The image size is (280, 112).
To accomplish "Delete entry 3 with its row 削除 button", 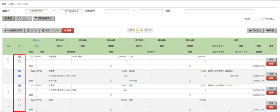I will [x=272, y=93].
